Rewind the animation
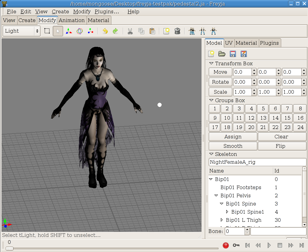 click(x=258, y=245)
